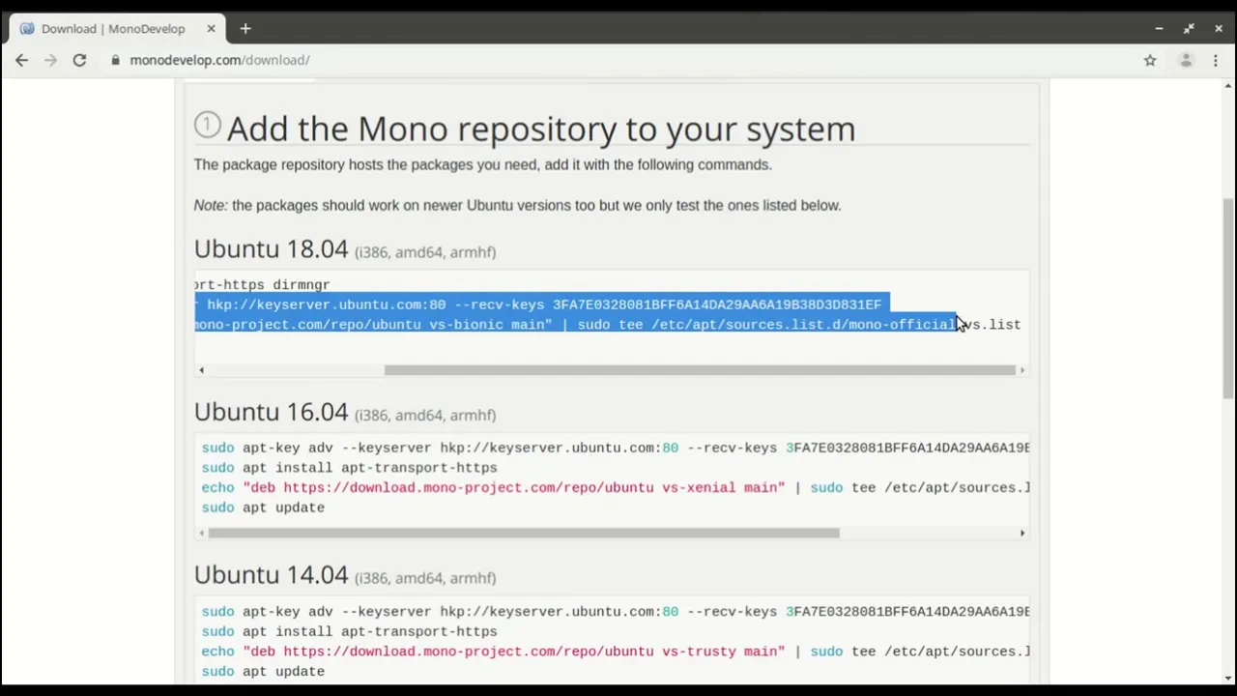Click the Ubuntu 18.04 heading

[x=271, y=249]
